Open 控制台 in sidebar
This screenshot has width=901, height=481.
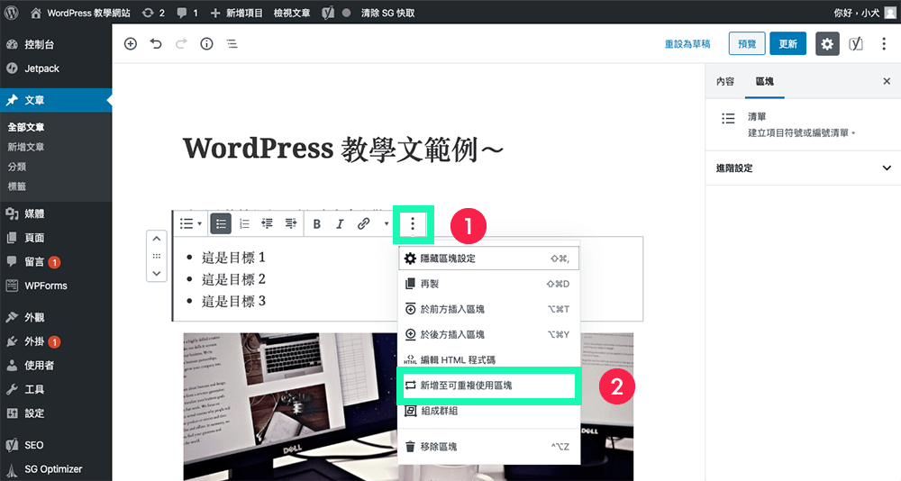point(56,44)
